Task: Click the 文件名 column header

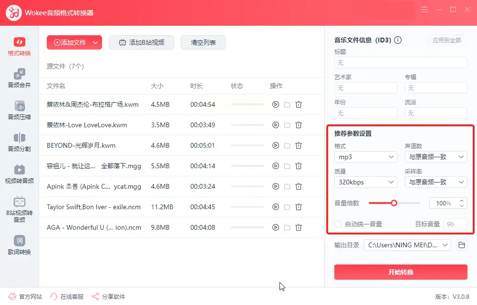Action: [56, 86]
